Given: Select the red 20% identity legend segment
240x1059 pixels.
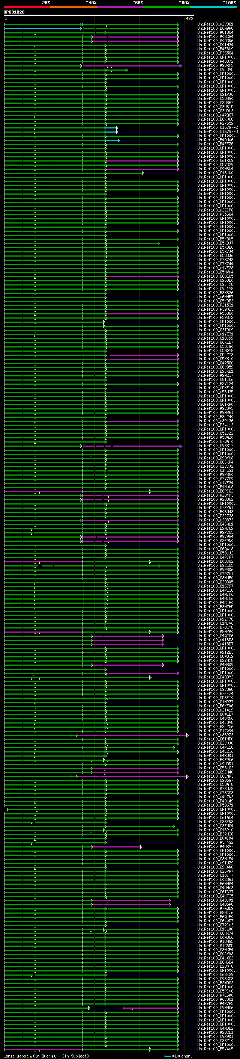Looking at the screenshot, I should pos(27,7).
